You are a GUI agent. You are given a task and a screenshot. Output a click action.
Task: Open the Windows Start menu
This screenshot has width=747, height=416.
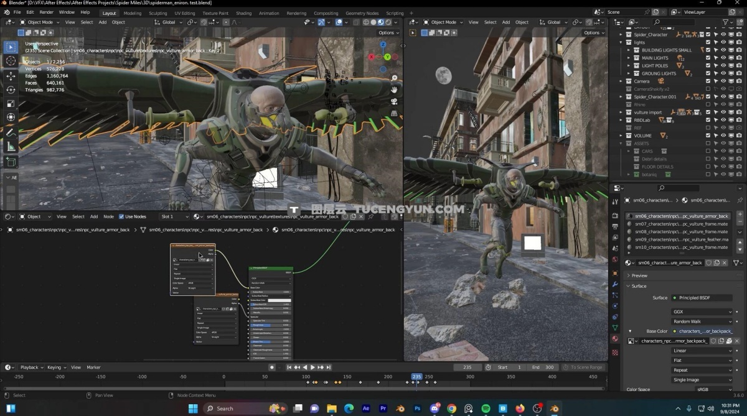pos(193,409)
